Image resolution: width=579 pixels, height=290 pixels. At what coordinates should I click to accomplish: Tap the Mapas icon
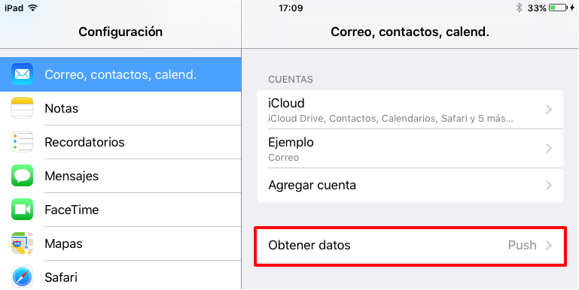[x=22, y=243]
